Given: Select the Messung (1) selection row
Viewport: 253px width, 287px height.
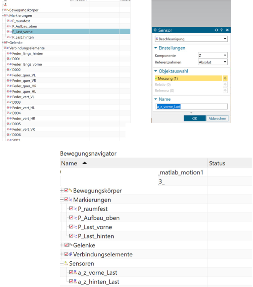Looking at the screenshot, I should pyautogui.click(x=188, y=78).
